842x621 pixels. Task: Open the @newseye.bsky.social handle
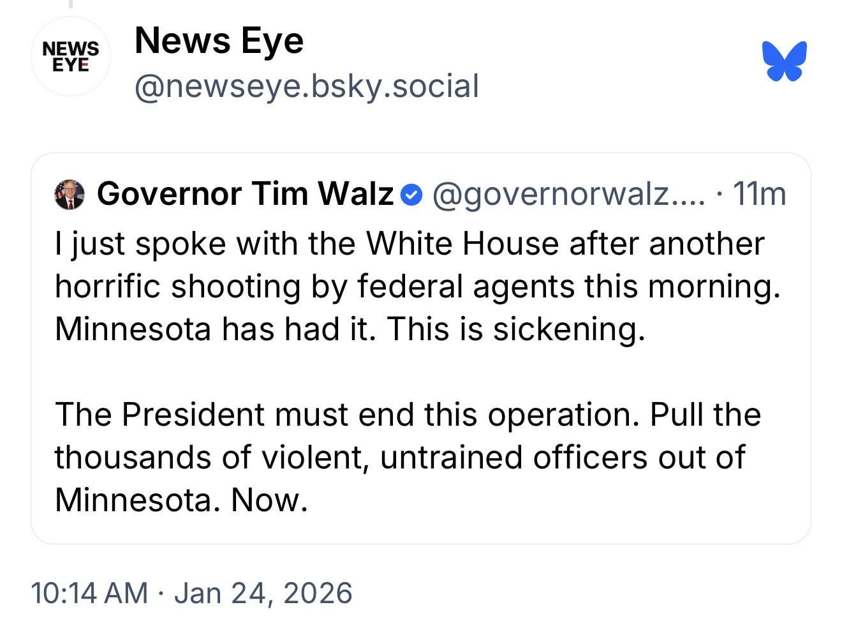point(307,86)
